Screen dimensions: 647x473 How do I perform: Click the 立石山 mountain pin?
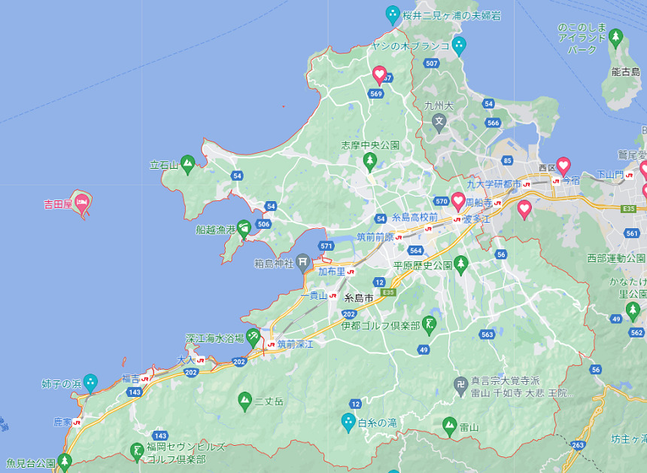(188, 165)
